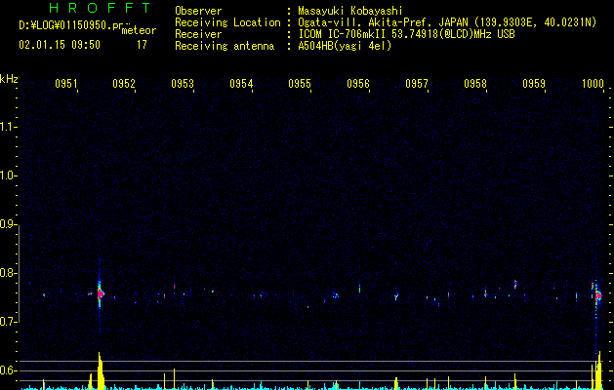Screen dimensions: 614x390
Task: Click the strong meteor echo after 0951
Action: click(101, 292)
